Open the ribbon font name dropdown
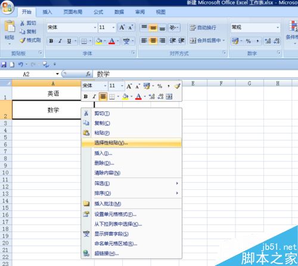The height and width of the screenshot is (266, 298). click(95, 27)
